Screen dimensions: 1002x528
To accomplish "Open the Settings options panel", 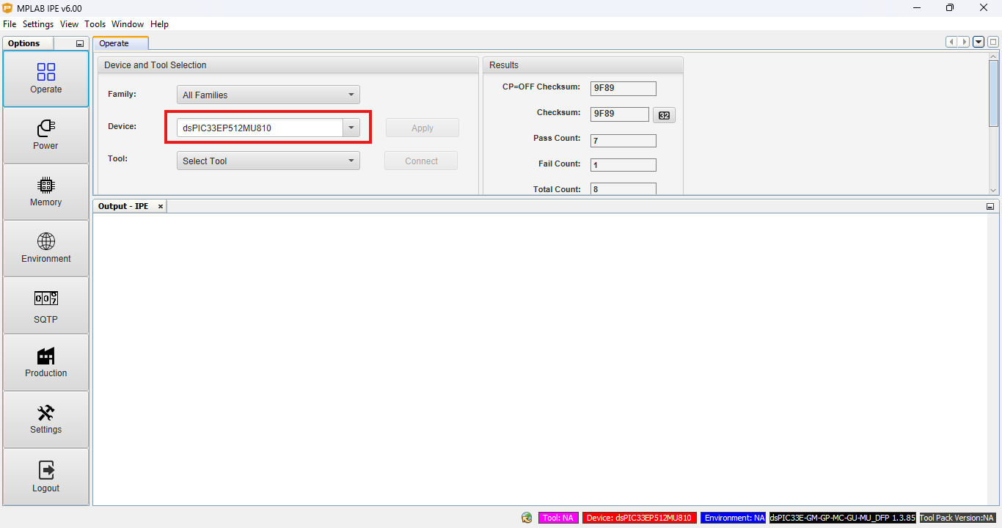I will coord(45,419).
